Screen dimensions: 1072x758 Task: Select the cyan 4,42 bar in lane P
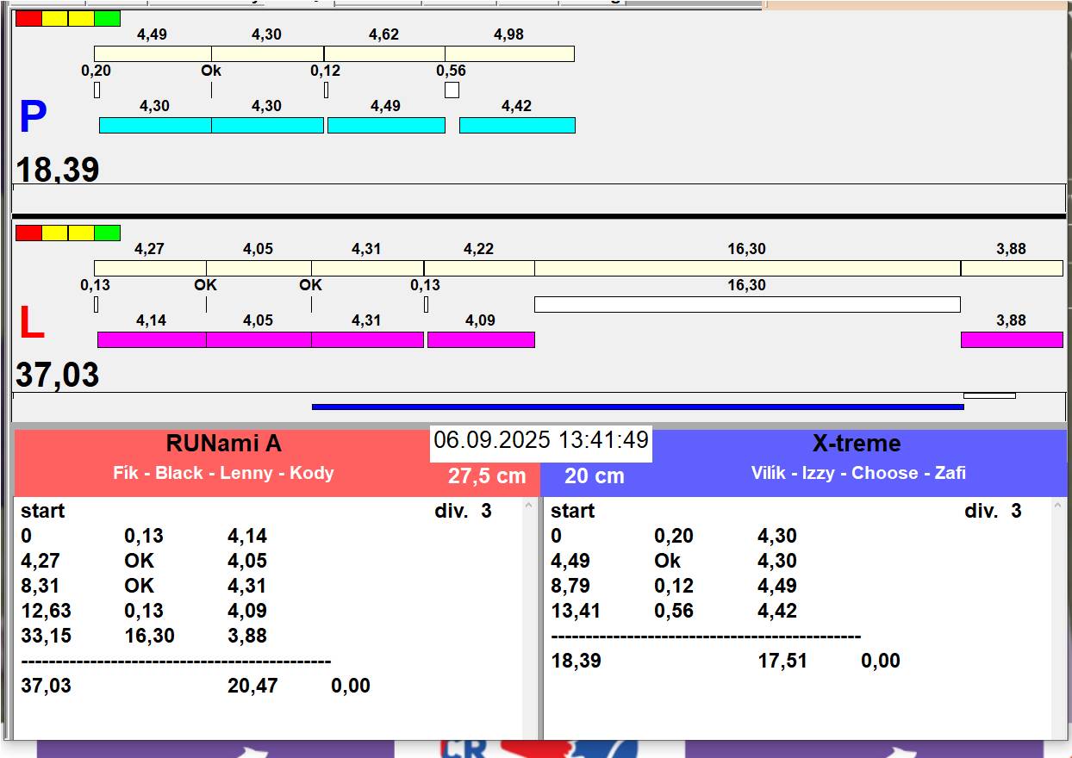tap(516, 126)
